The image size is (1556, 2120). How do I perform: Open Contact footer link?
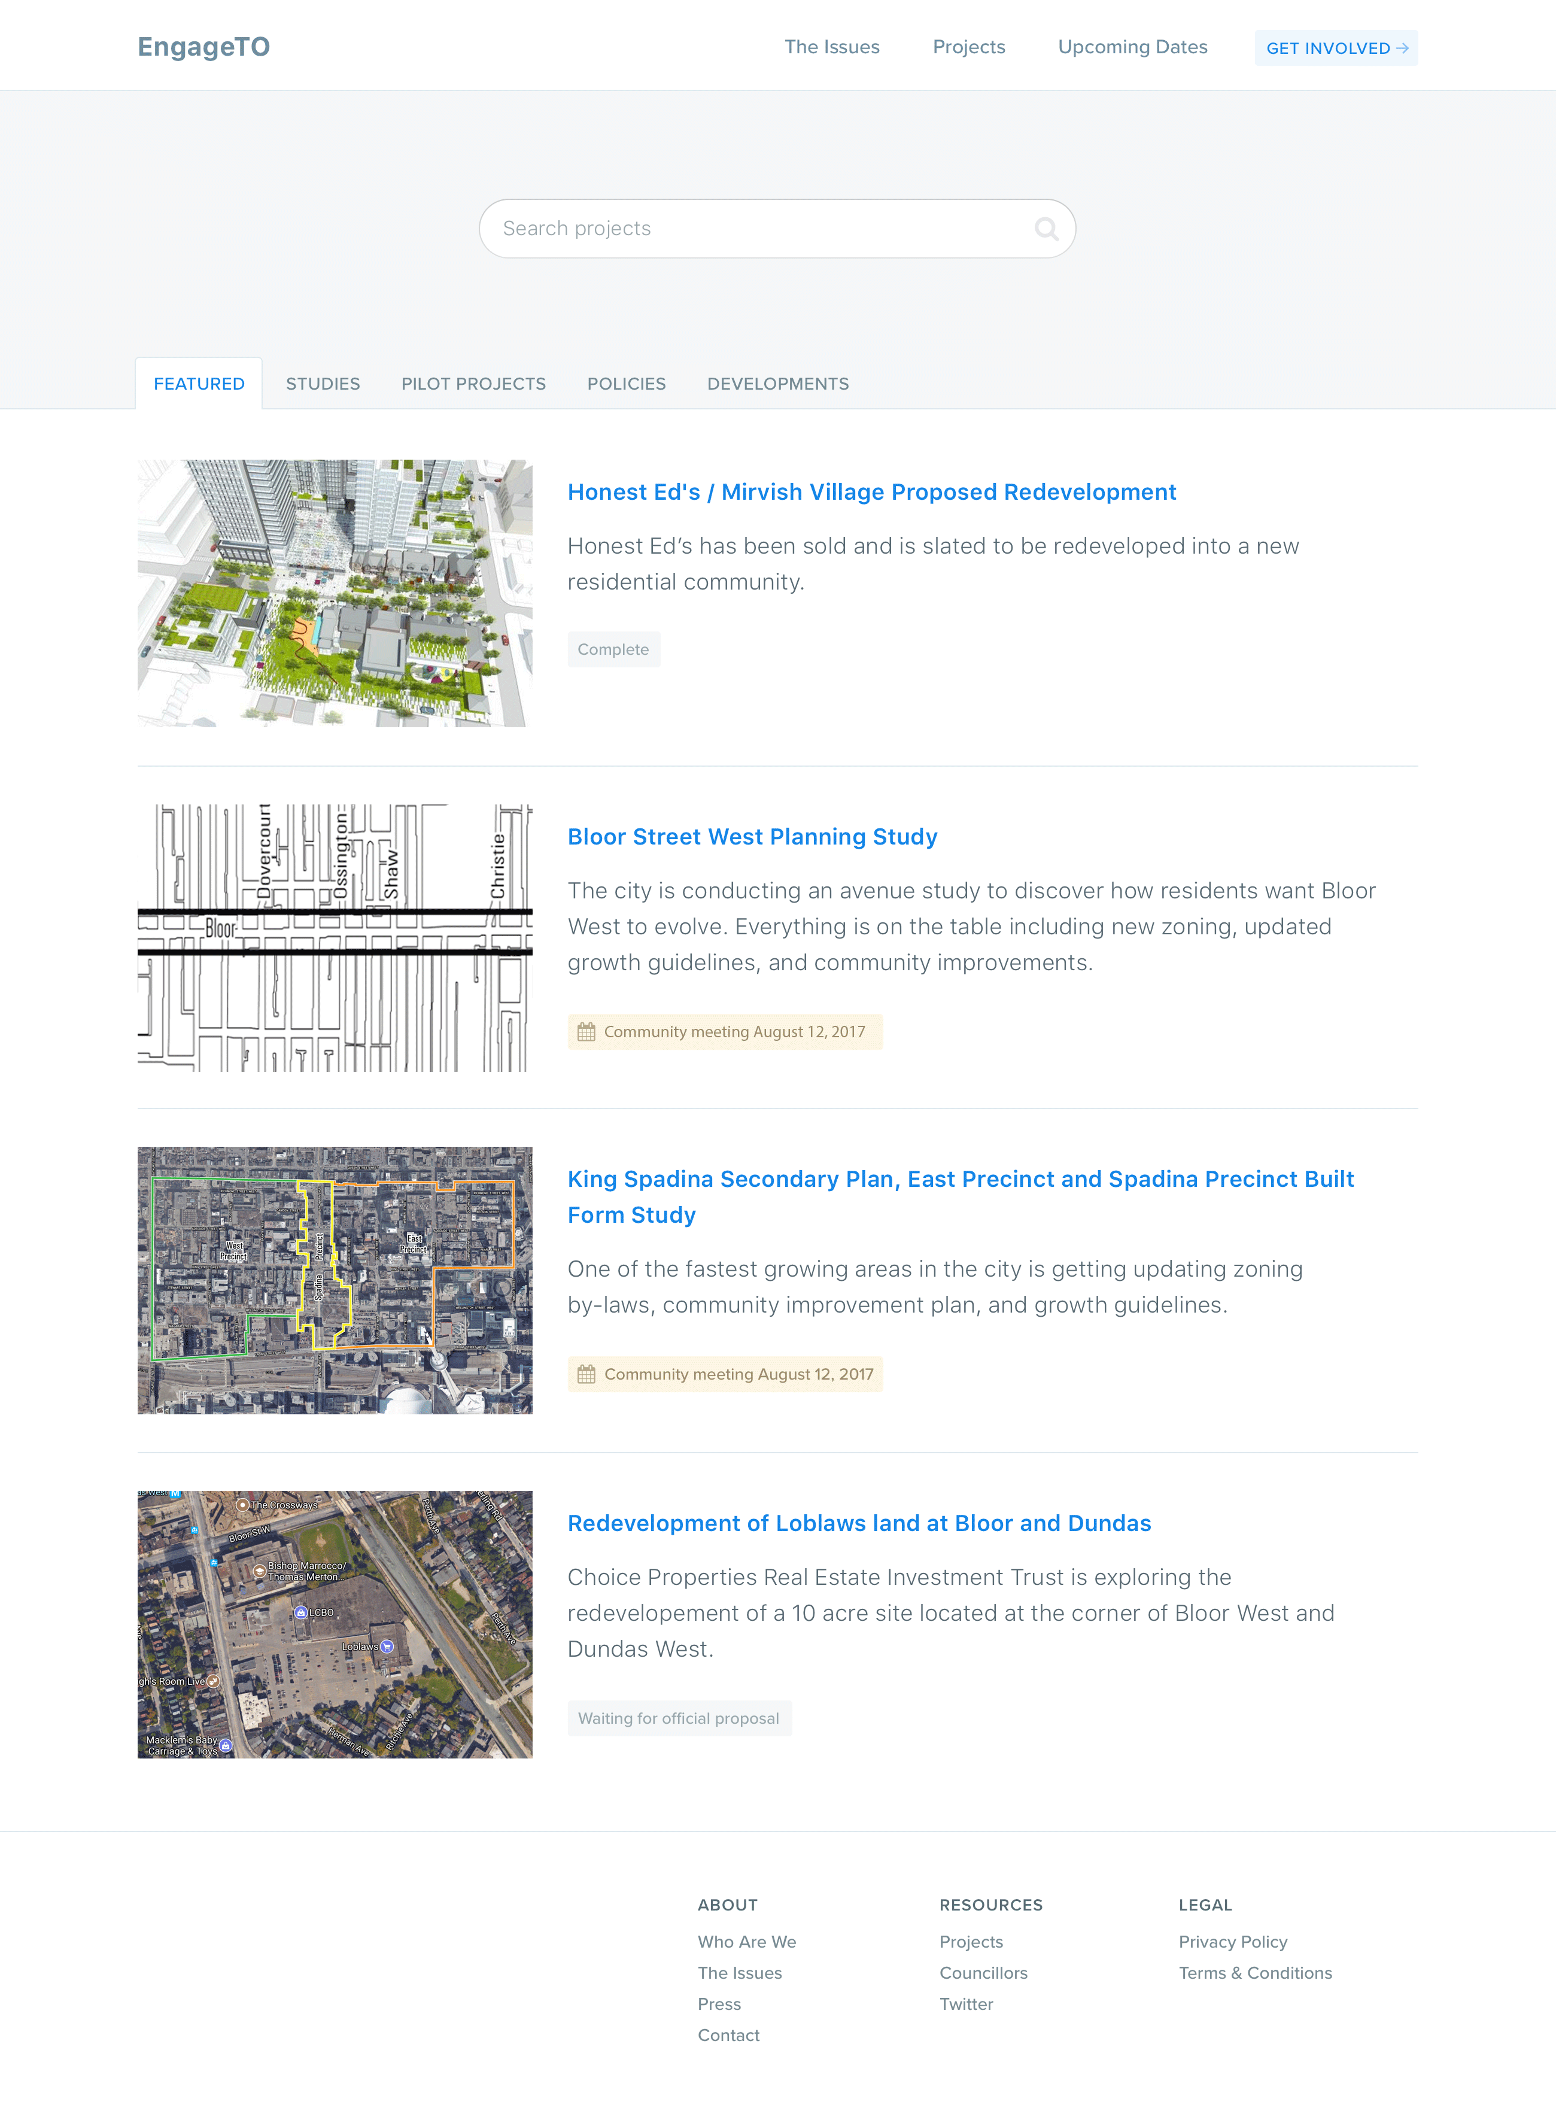(x=728, y=2034)
